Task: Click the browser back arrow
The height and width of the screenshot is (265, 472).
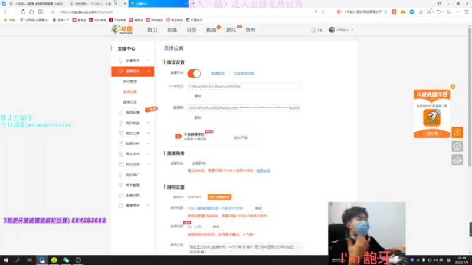Action: pos(5,12)
